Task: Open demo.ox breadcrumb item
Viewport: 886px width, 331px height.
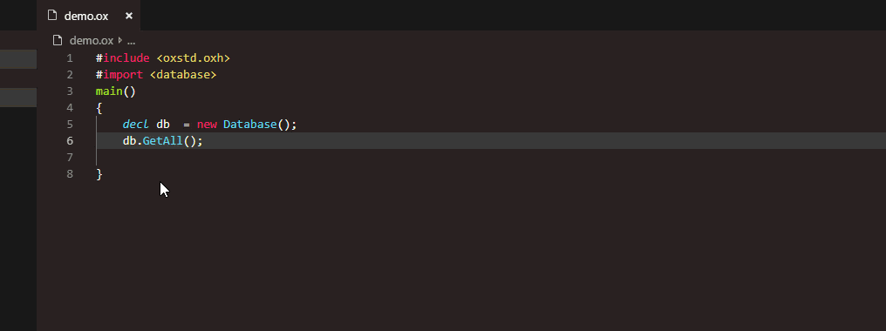Action: click(92, 41)
